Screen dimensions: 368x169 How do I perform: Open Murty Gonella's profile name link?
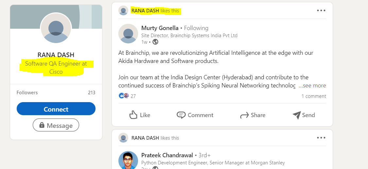pyautogui.click(x=160, y=28)
